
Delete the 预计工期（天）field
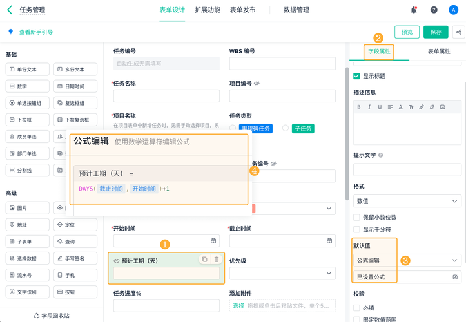point(217,260)
